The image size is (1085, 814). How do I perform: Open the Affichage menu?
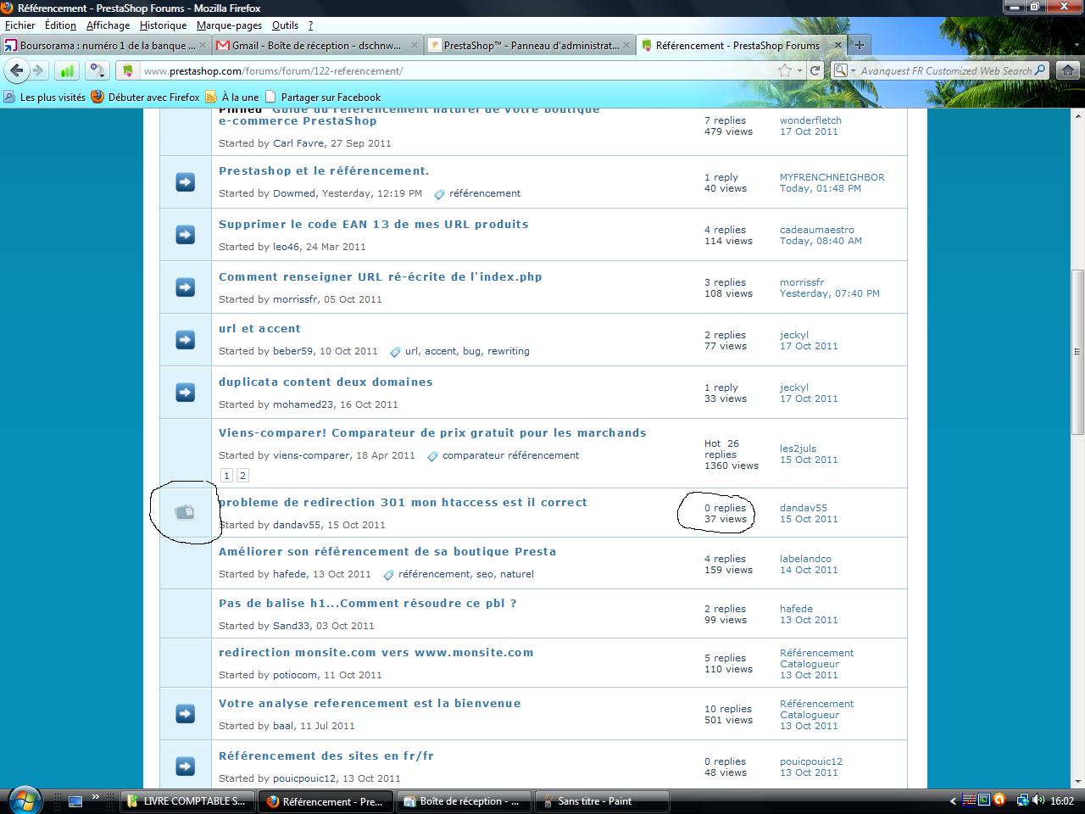(108, 25)
